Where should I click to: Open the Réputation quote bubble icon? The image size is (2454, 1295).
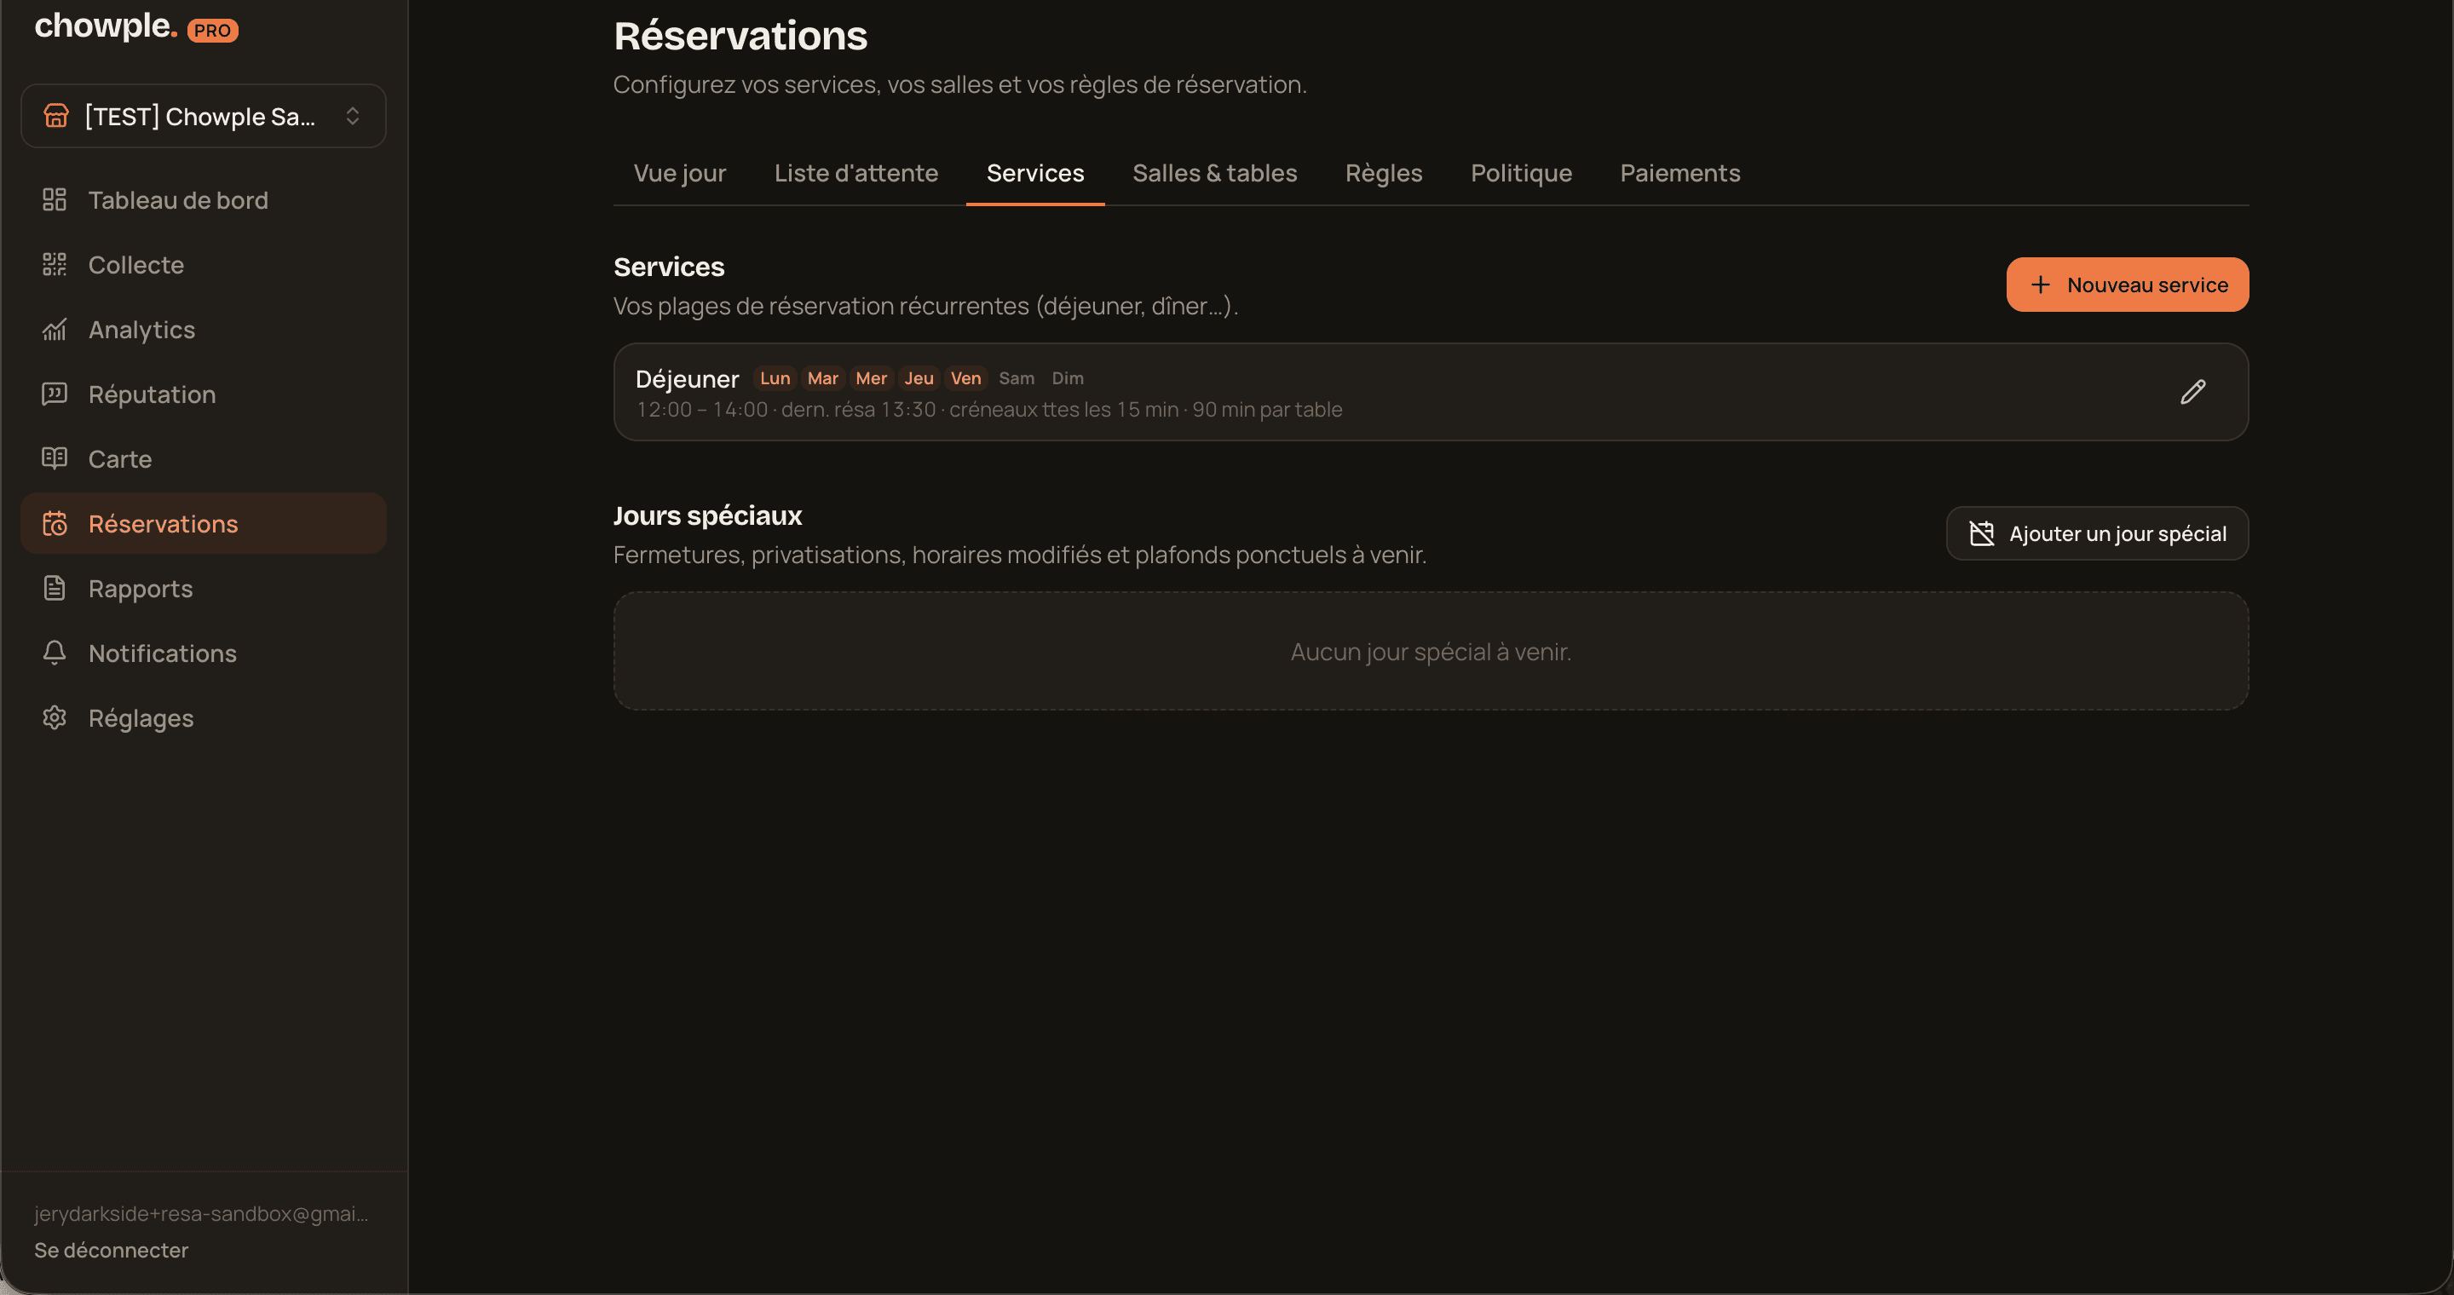point(55,394)
